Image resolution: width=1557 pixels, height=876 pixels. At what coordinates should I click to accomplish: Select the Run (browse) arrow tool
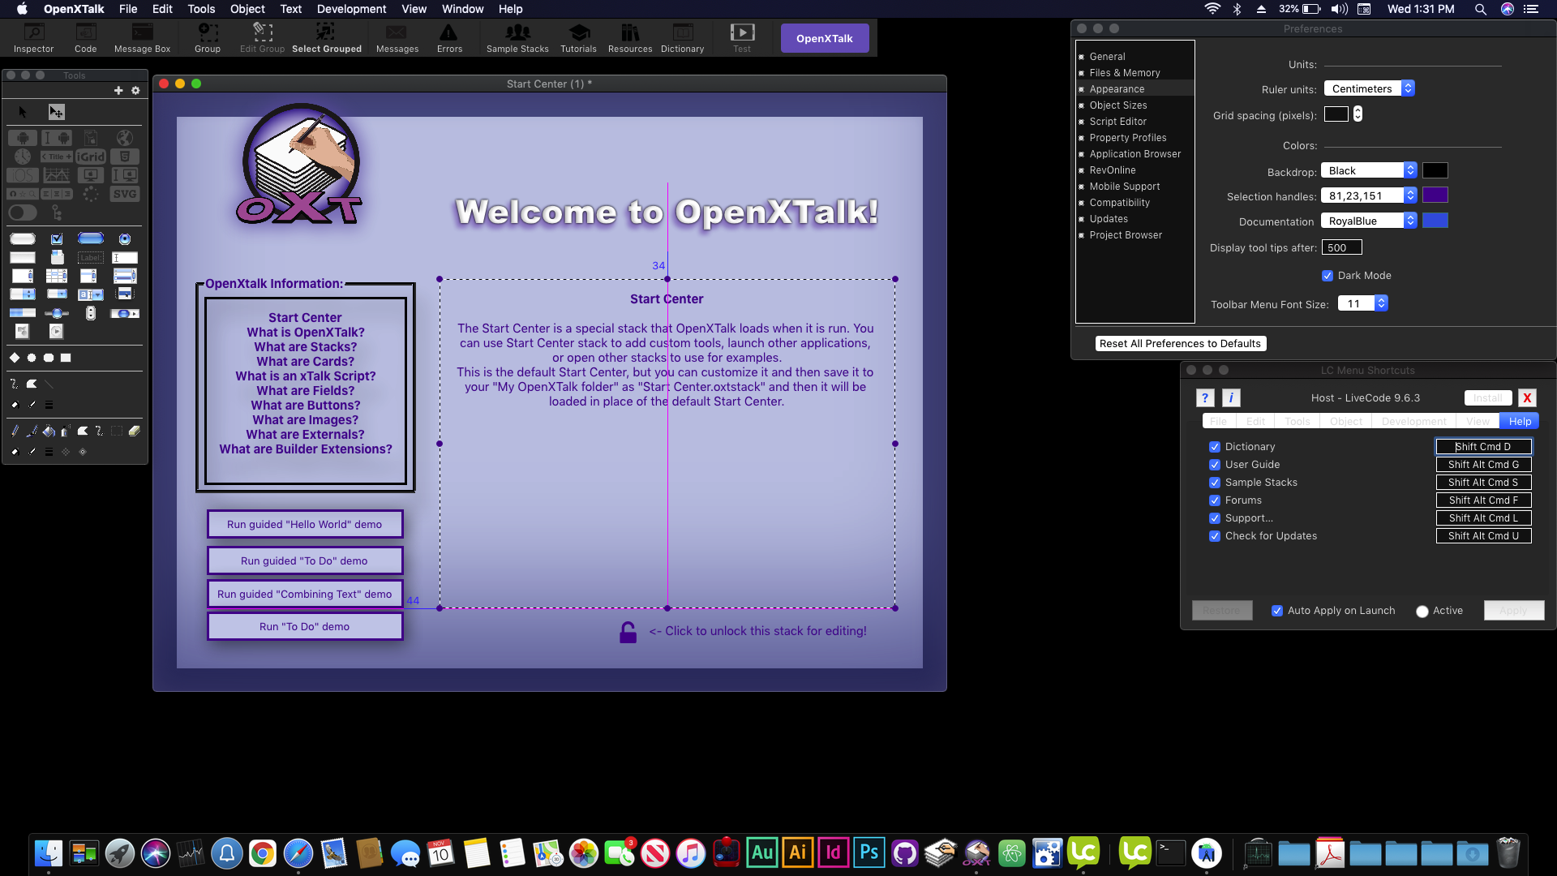click(23, 112)
